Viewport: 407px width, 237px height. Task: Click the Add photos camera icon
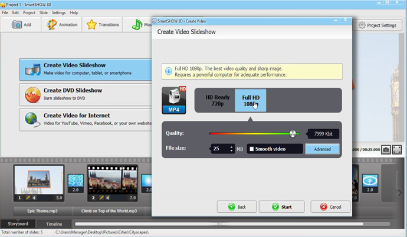click(17, 25)
